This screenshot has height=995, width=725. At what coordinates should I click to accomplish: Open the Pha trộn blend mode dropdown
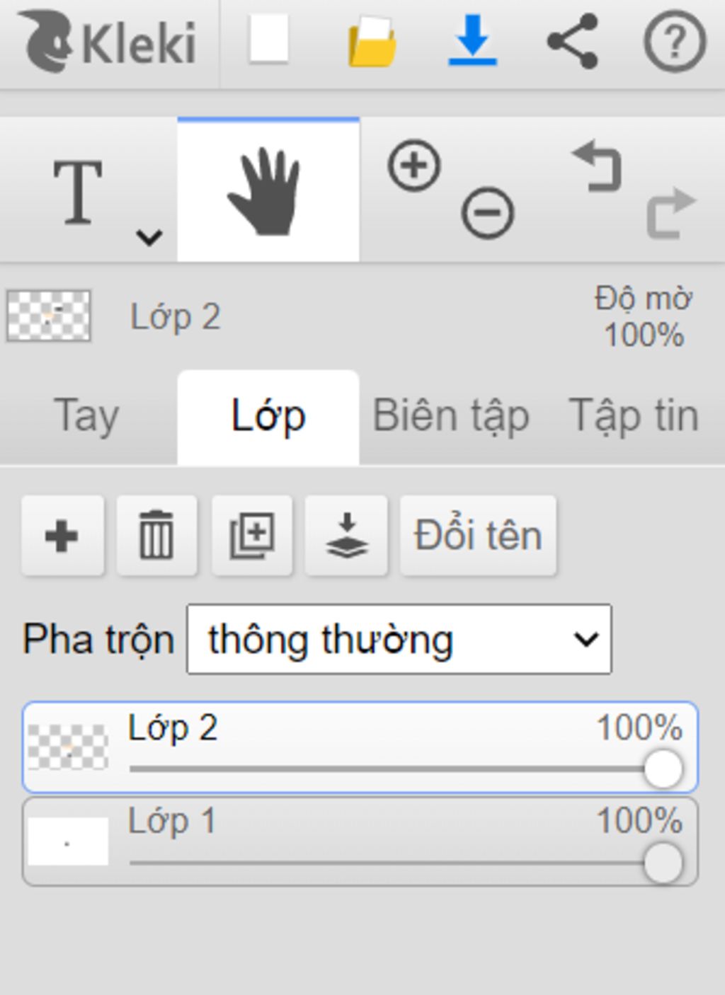point(399,639)
